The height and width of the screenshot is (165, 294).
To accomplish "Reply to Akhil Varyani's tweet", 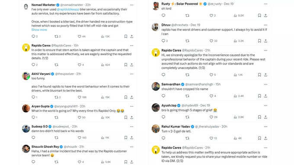I will pyautogui.click(x=33, y=97).
